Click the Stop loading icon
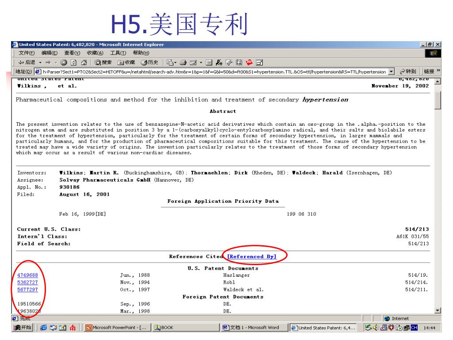 (64, 62)
